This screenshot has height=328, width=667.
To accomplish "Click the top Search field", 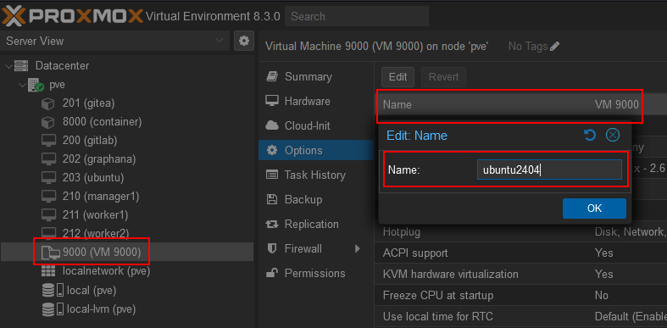I will coord(357,16).
